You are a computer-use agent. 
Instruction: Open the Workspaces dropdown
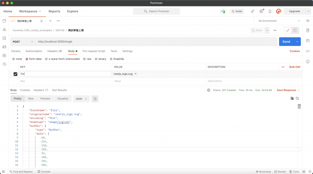coord(30,11)
